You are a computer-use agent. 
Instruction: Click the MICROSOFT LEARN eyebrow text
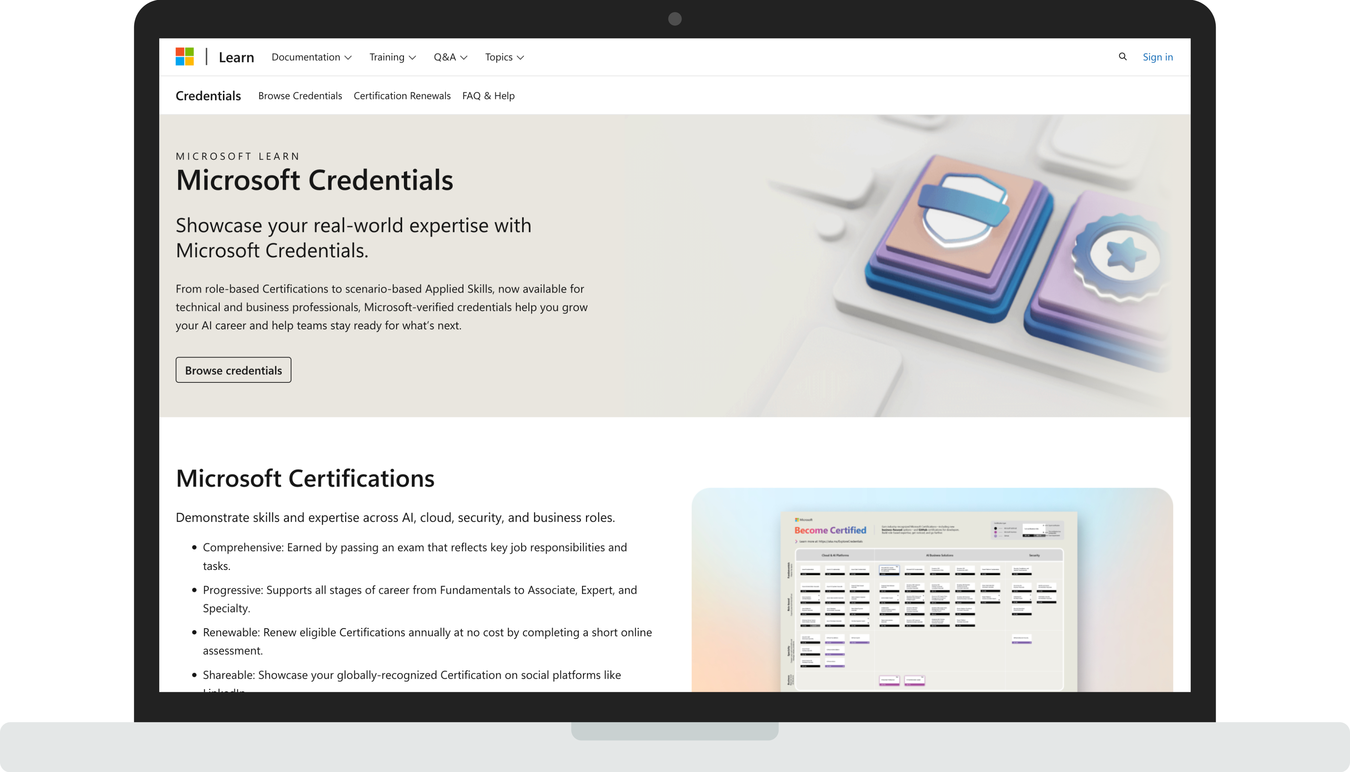tap(238, 156)
